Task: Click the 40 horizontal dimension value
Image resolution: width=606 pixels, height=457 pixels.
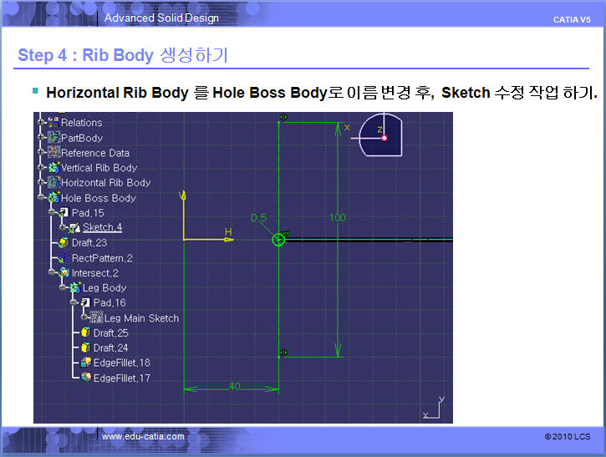Action: pos(234,386)
